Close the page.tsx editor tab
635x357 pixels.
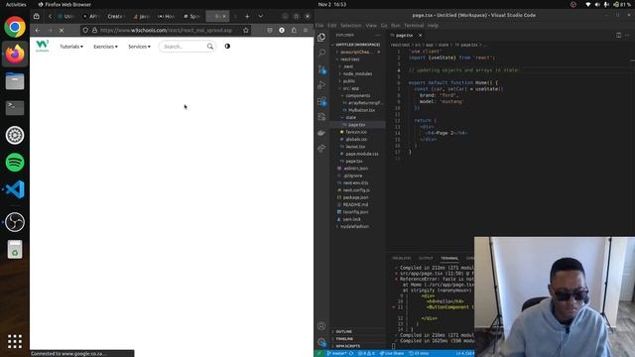tap(420, 36)
